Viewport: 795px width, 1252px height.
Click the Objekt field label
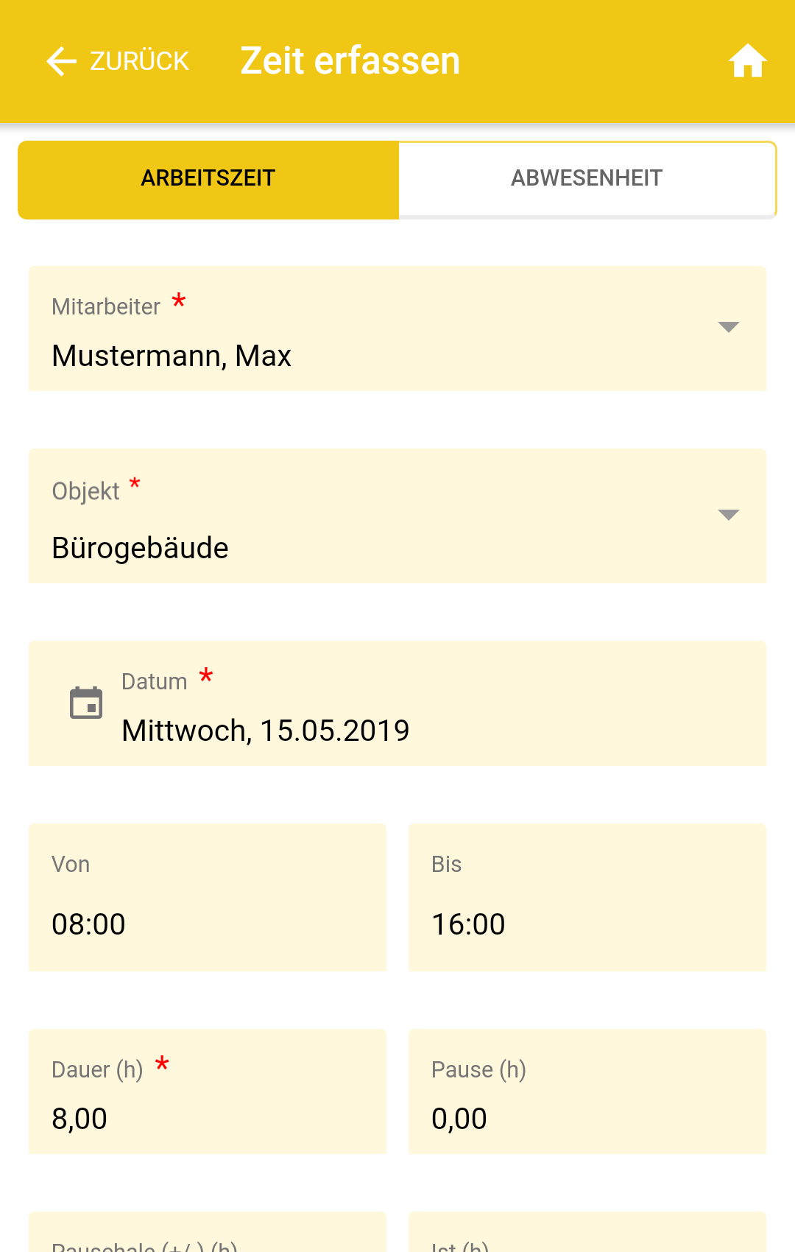tap(85, 491)
